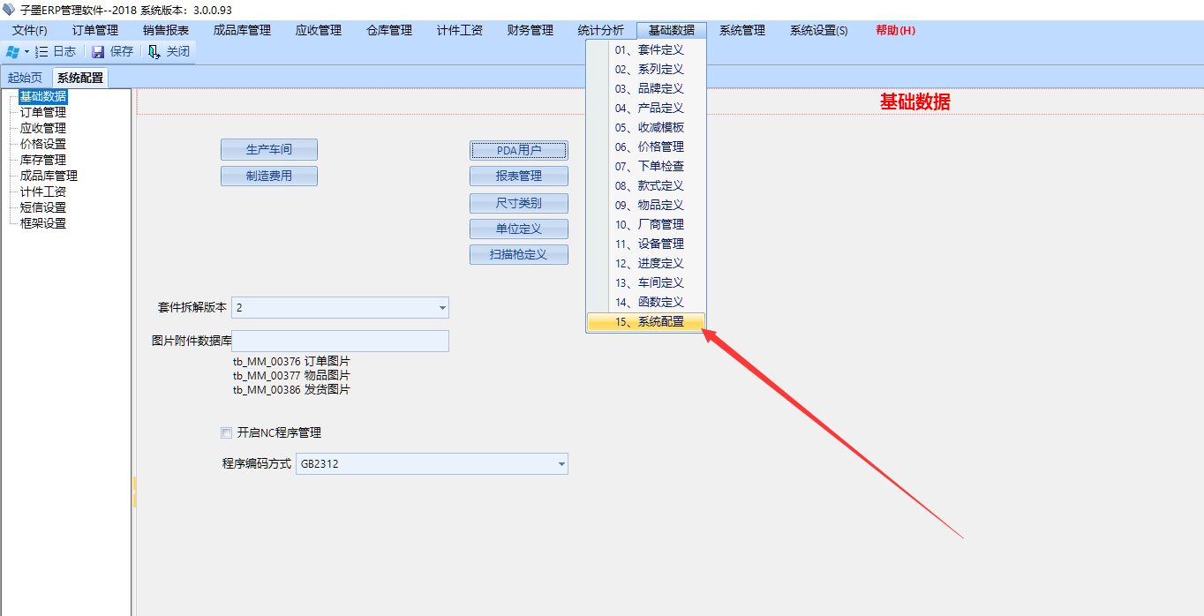Click the 图片附件数据库 input field
1204x616 pixels.
click(x=340, y=342)
